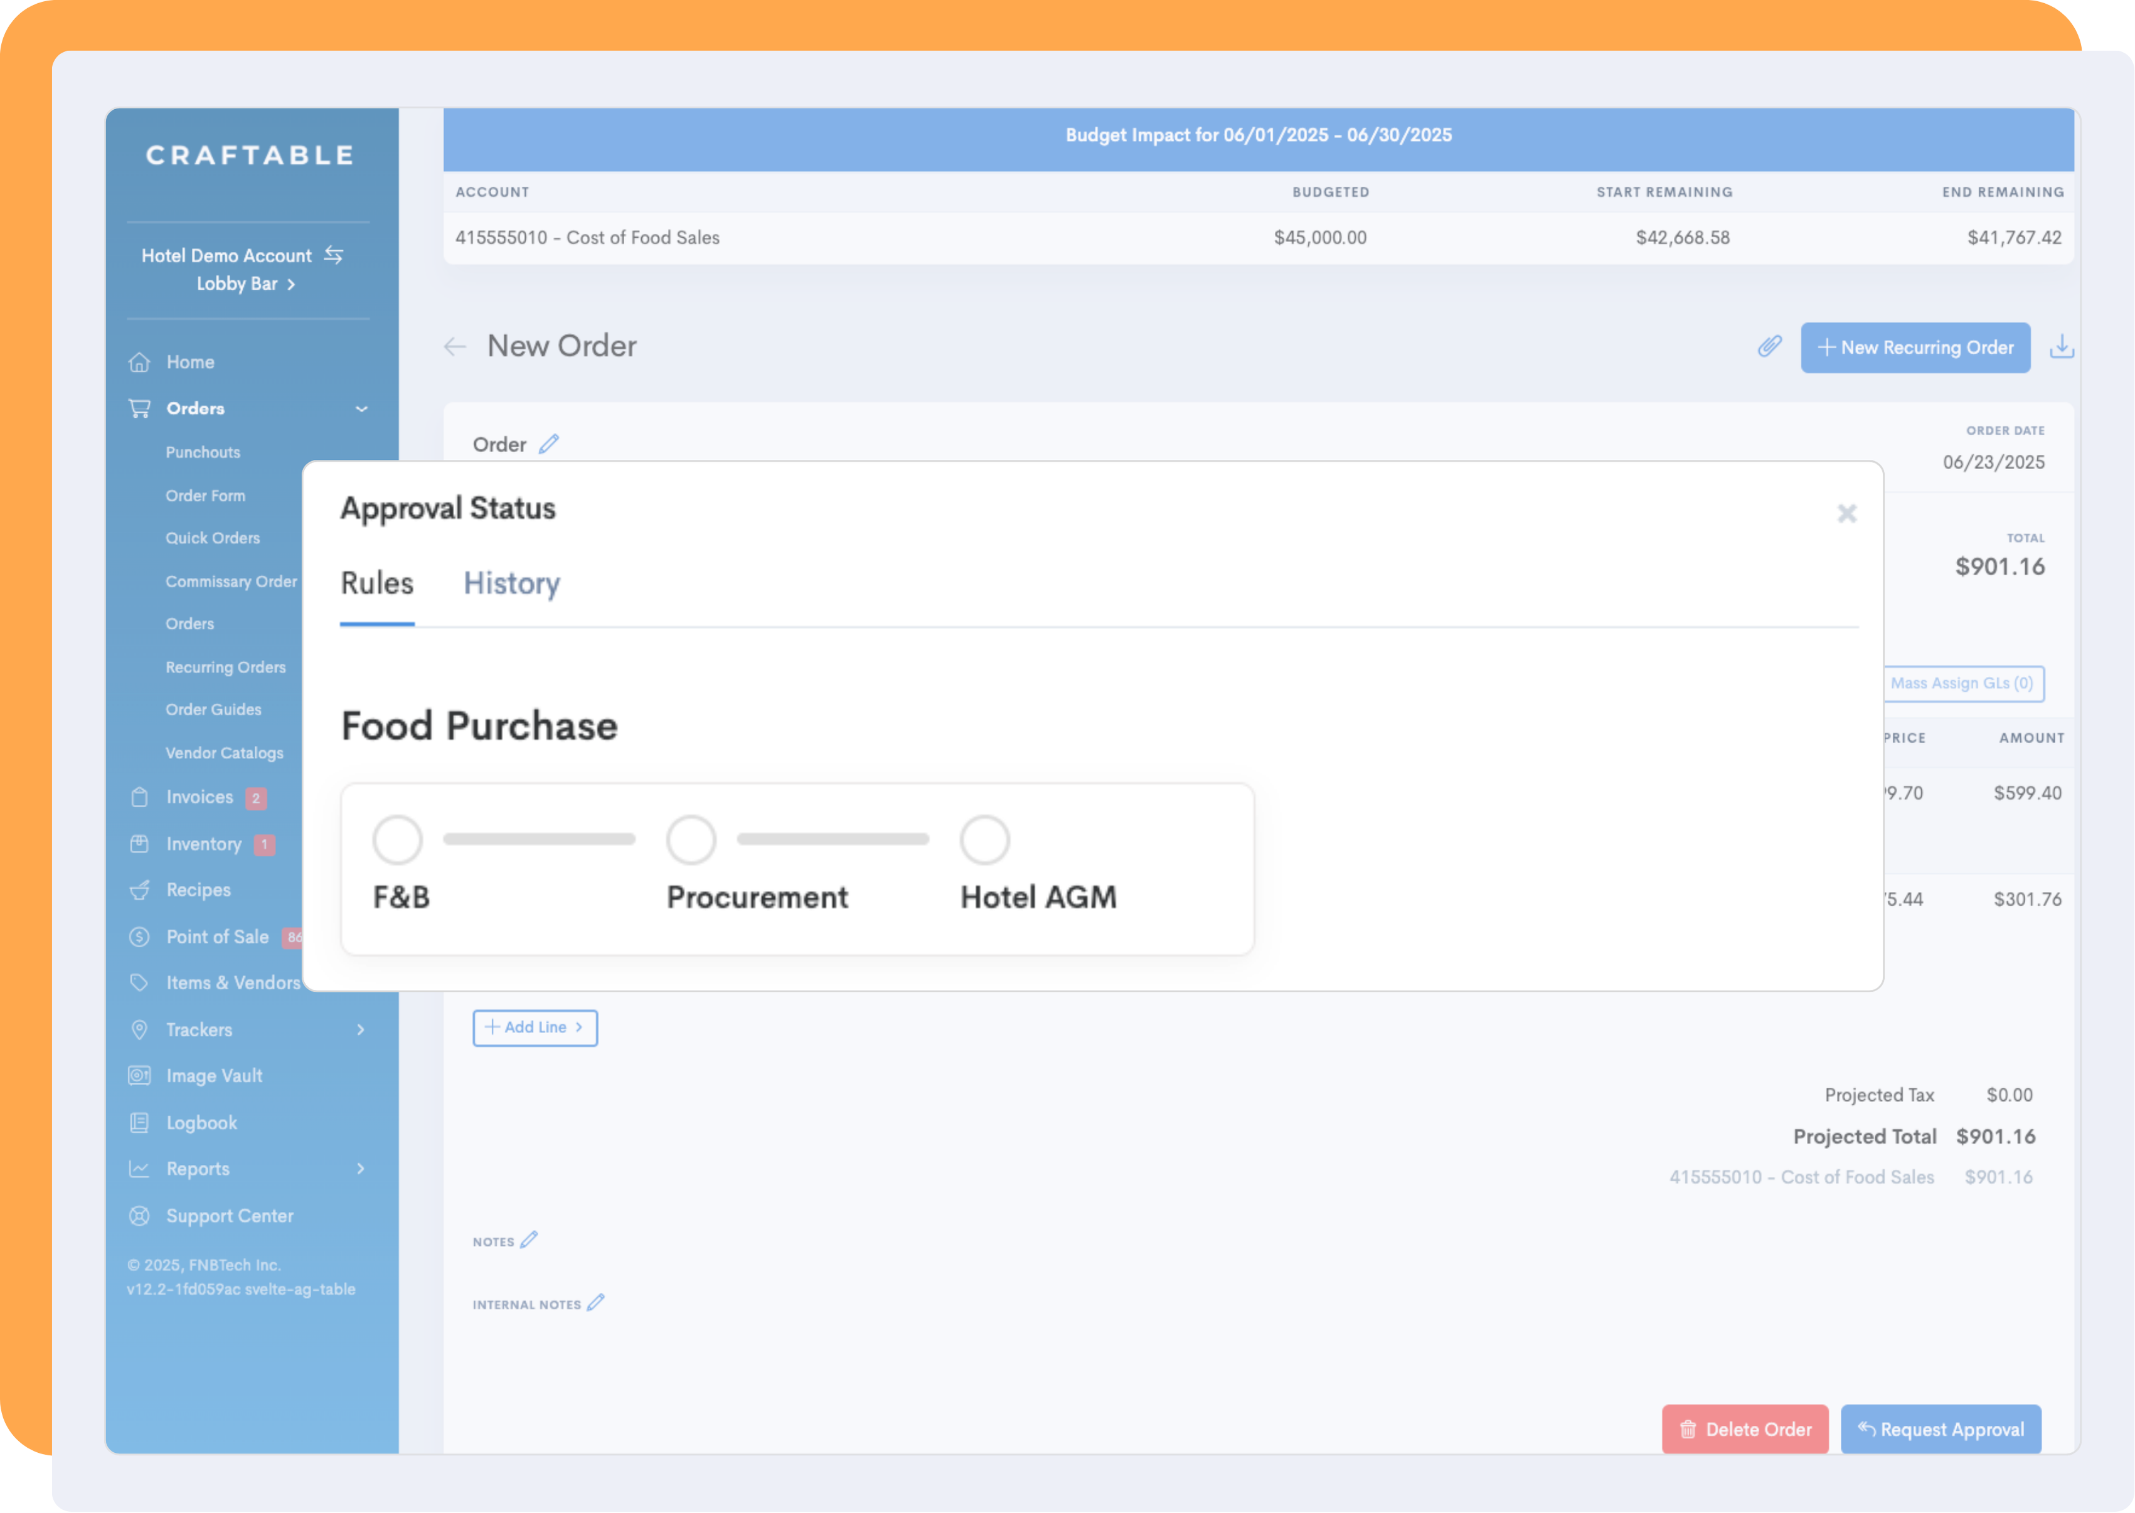Edit the Order name with pencil icon
Viewport: 2135px width, 1513px height.
[549, 443]
